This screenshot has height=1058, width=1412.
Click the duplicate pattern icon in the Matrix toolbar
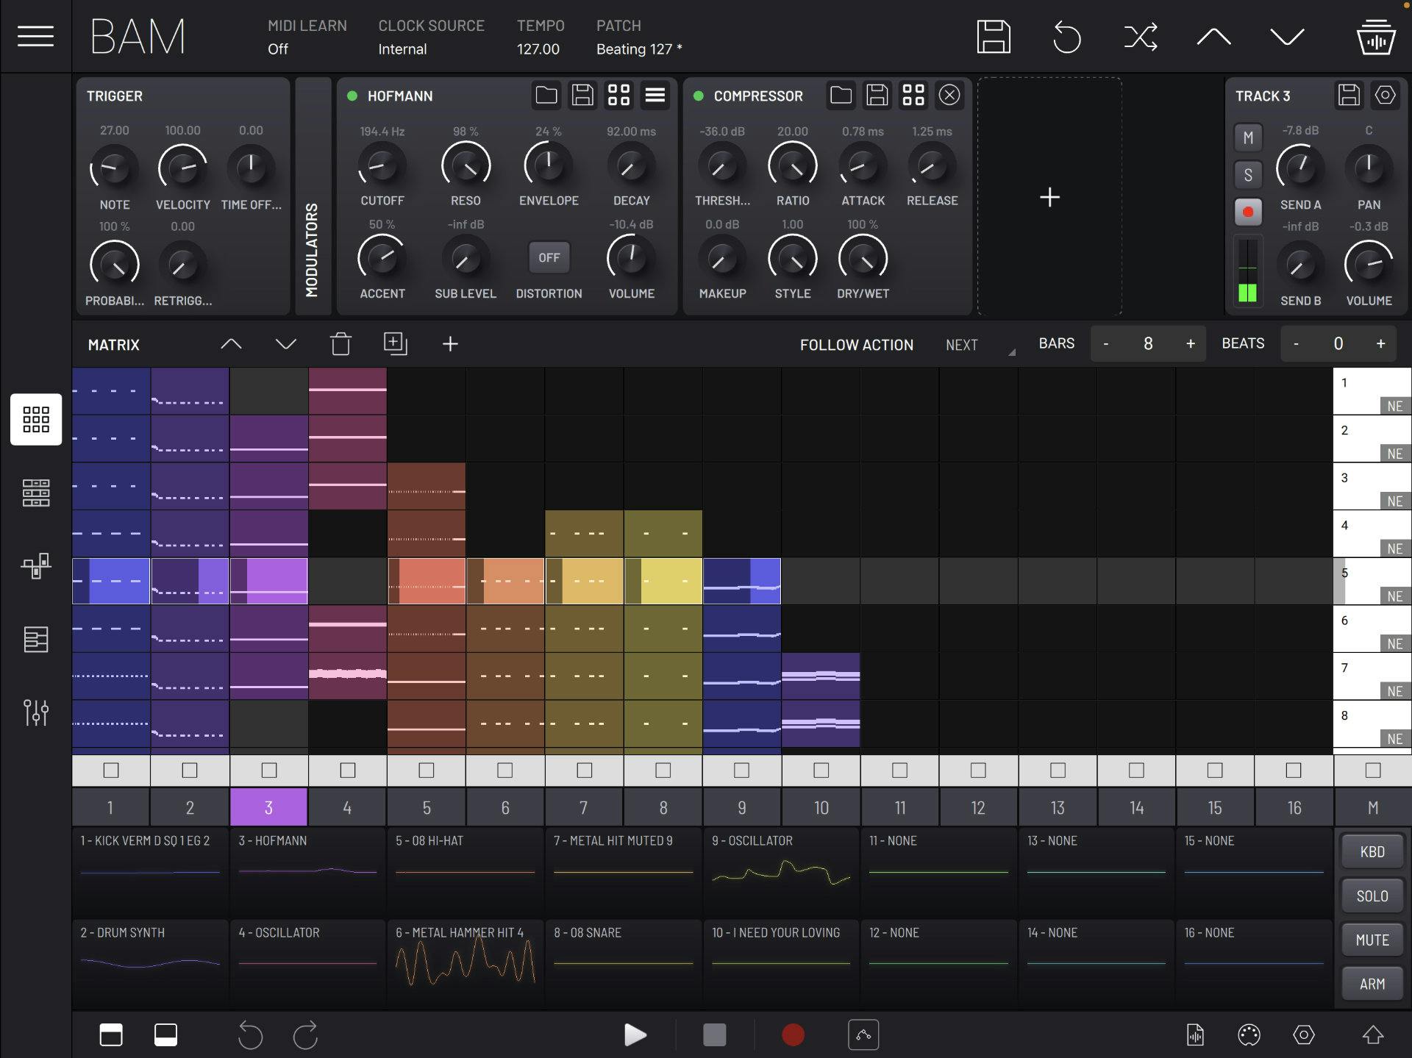click(x=396, y=343)
